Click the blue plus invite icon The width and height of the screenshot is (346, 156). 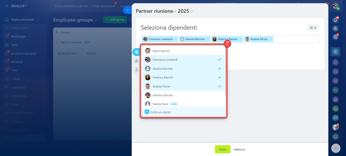tap(147, 112)
